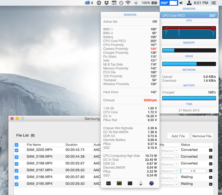The height and width of the screenshot is (195, 222).
Task: Open Terminal from the sensors panel footer
Action: click(x=130, y=183)
